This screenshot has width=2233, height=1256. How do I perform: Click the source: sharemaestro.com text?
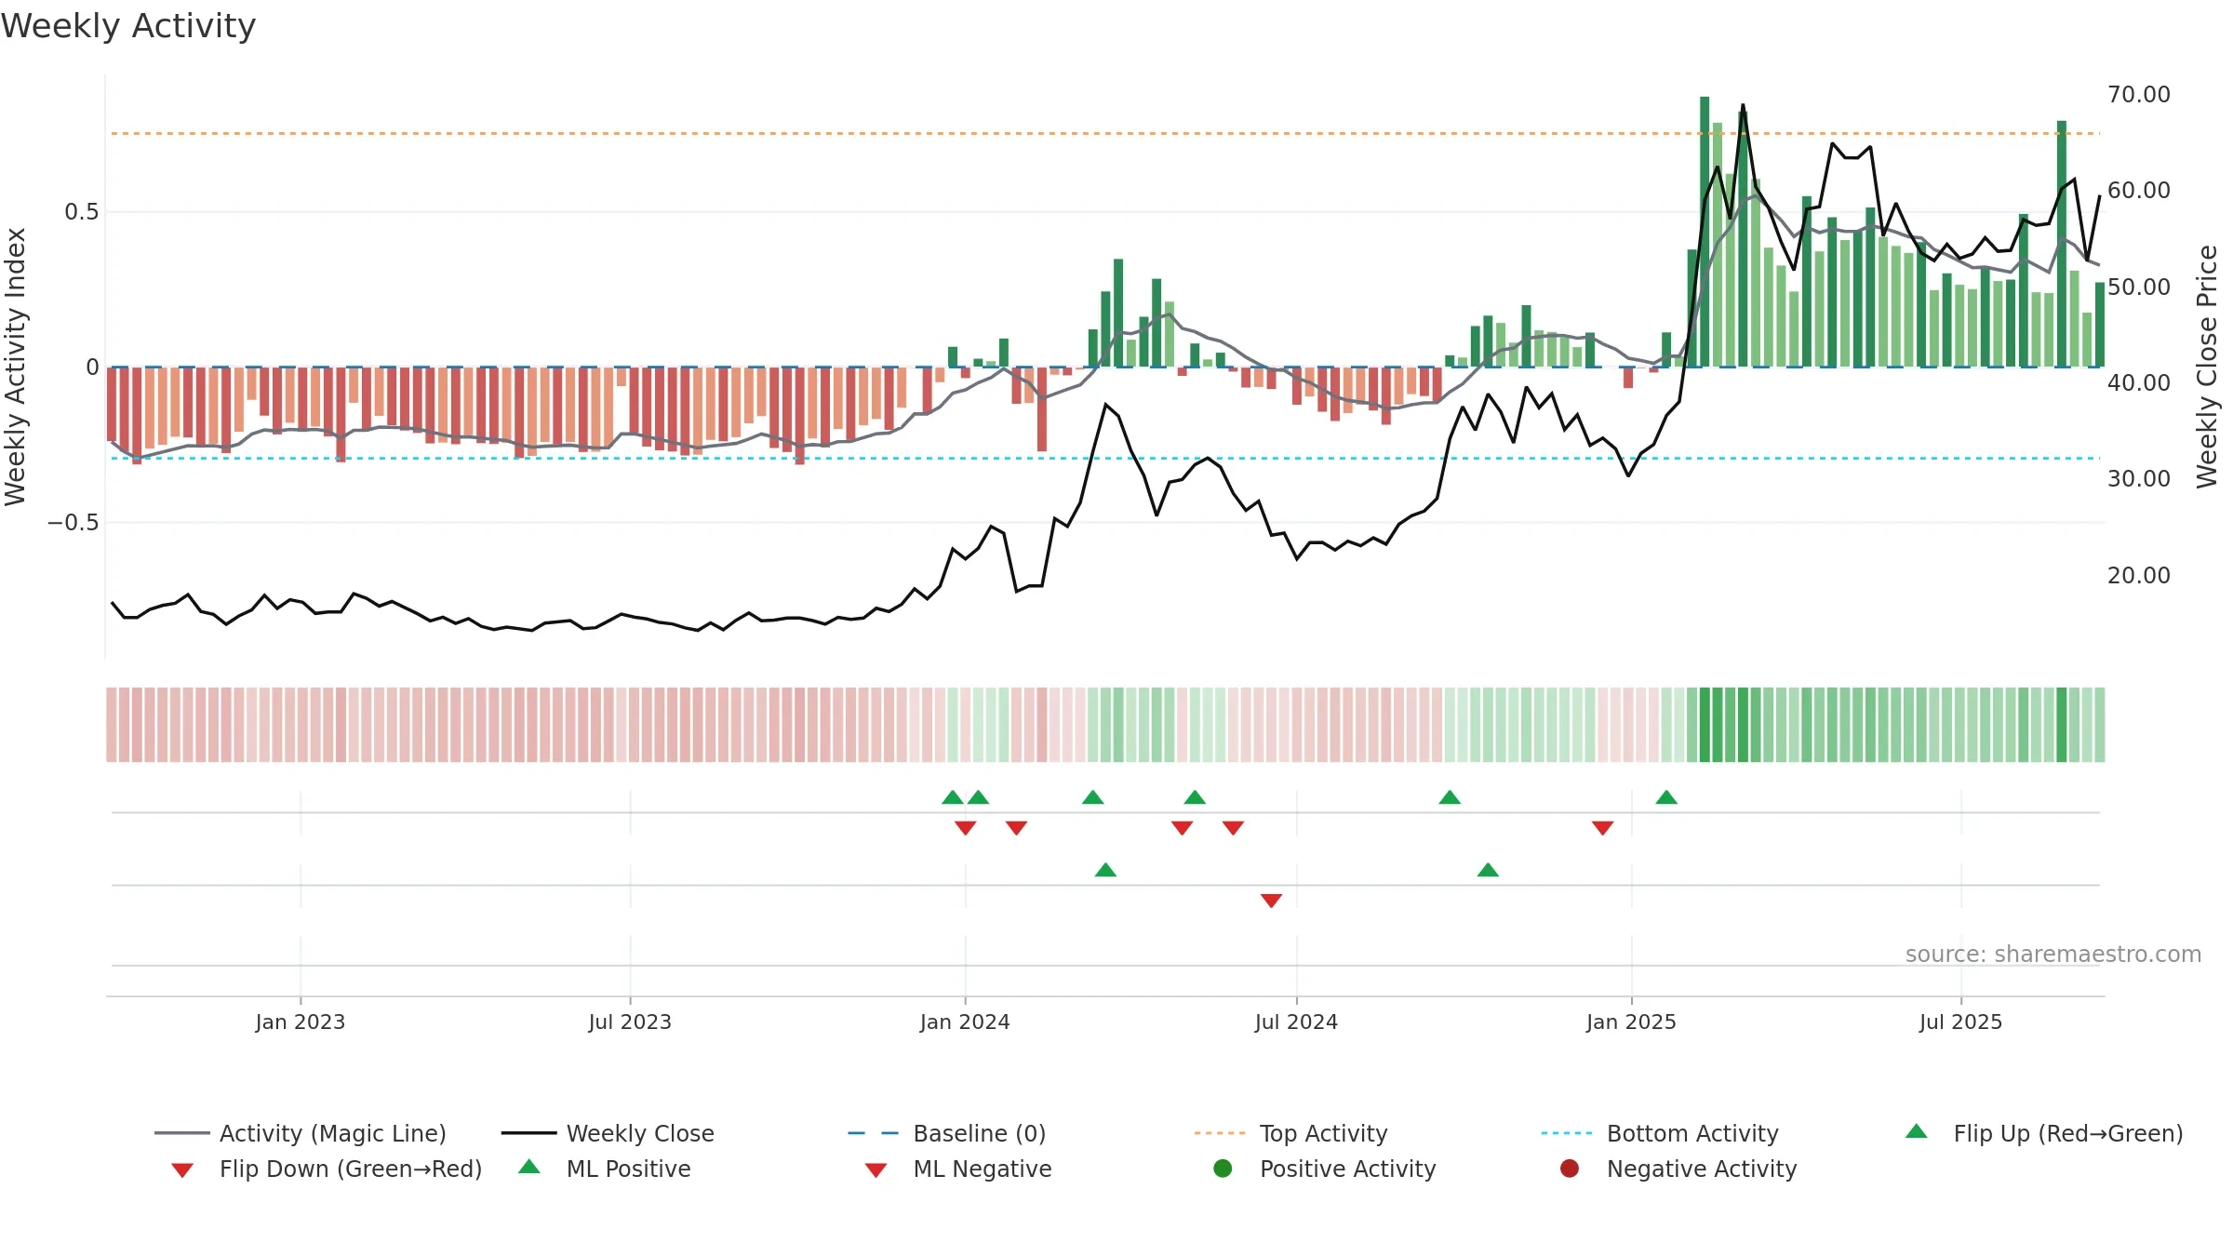click(x=2053, y=954)
